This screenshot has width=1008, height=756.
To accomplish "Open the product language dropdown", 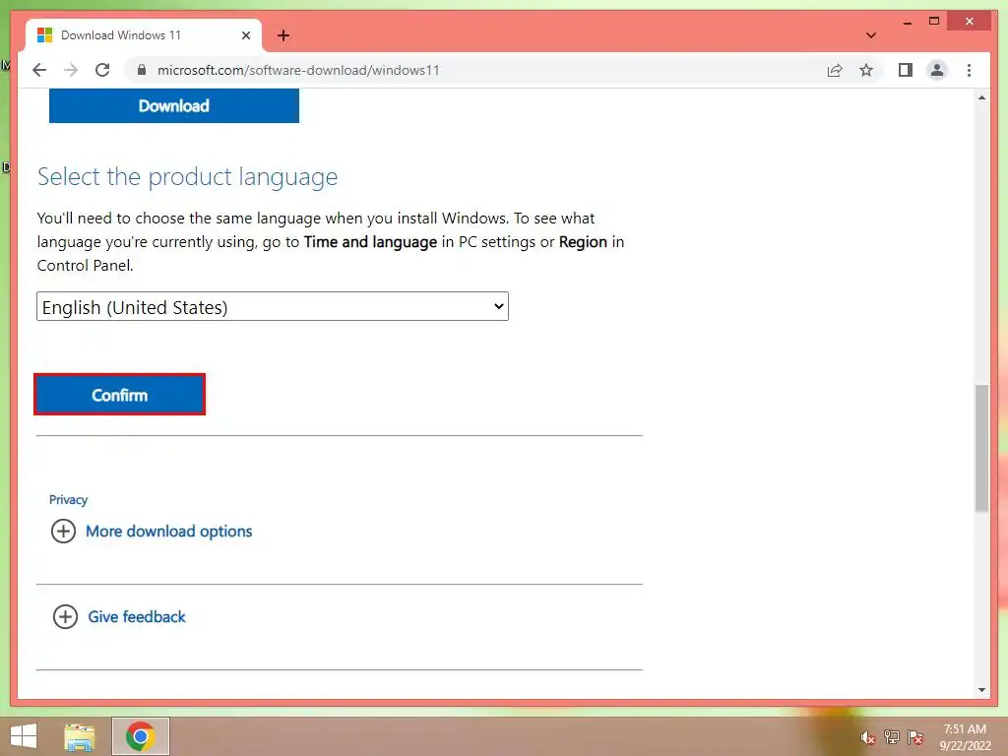I will [273, 307].
